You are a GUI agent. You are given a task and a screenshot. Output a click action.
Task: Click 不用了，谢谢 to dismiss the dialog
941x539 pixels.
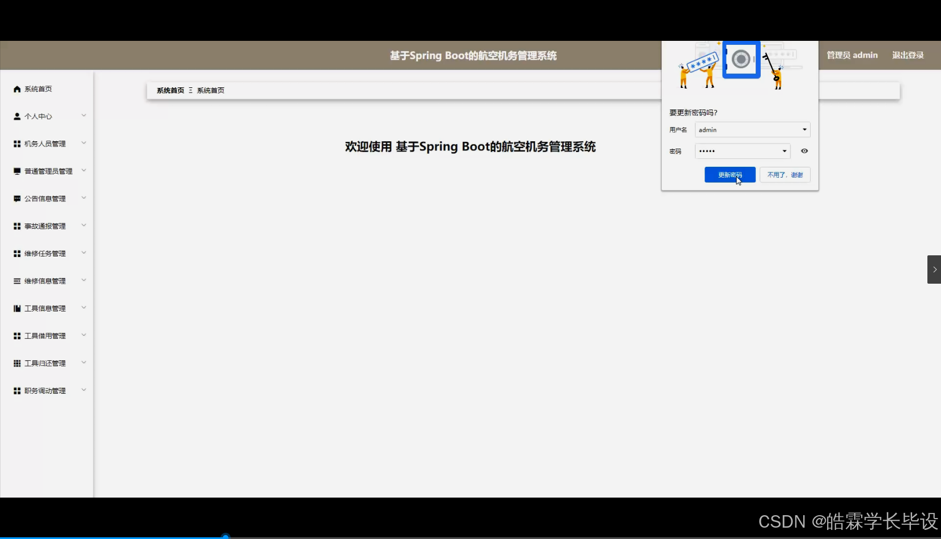tap(785, 175)
